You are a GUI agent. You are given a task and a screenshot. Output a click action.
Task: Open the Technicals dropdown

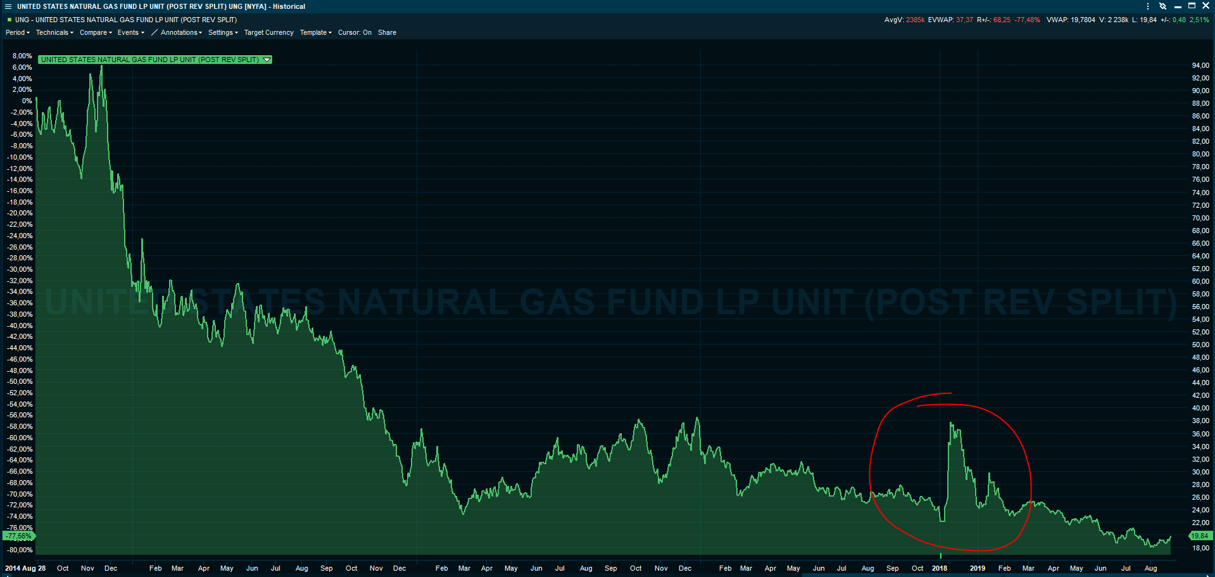[54, 32]
